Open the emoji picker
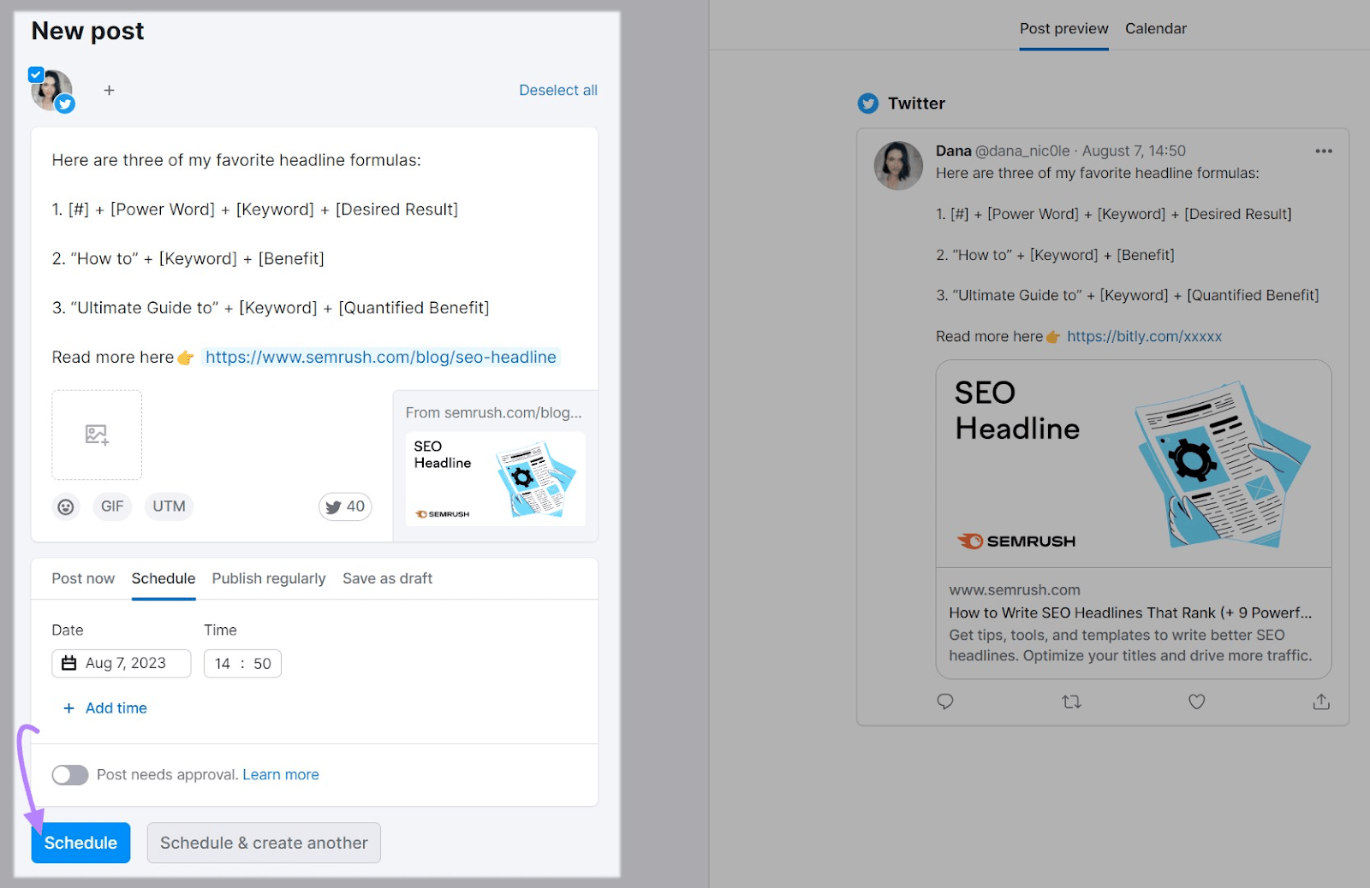This screenshot has width=1370, height=888. pos(65,506)
